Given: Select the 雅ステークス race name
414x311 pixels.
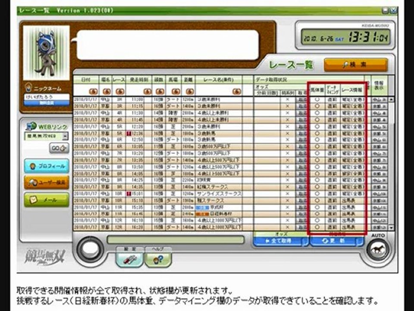Looking at the screenshot, I should (x=211, y=200).
